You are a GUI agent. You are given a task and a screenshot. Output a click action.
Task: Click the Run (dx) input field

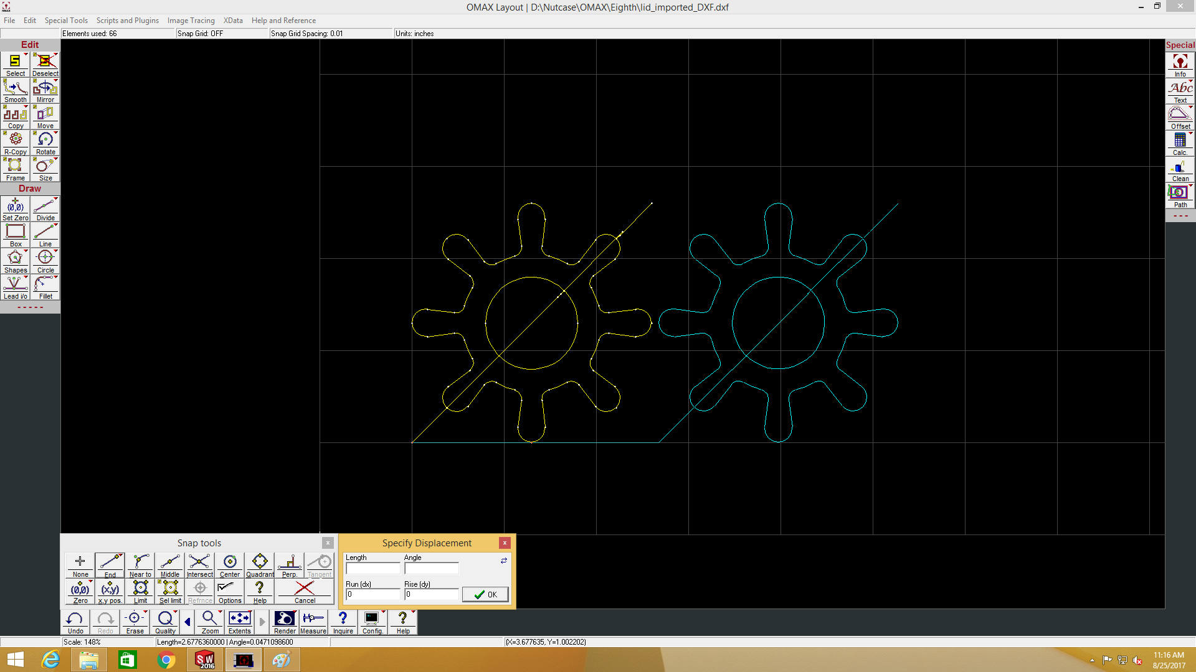372,595
